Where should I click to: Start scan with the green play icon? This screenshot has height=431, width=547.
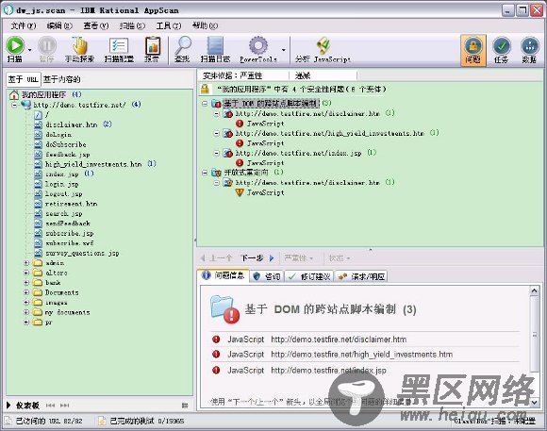click(x=15, y=45)
